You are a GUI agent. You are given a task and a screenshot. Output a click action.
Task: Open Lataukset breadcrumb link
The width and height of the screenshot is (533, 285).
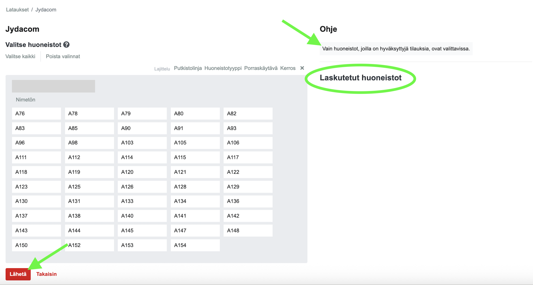tap(17, 10)
